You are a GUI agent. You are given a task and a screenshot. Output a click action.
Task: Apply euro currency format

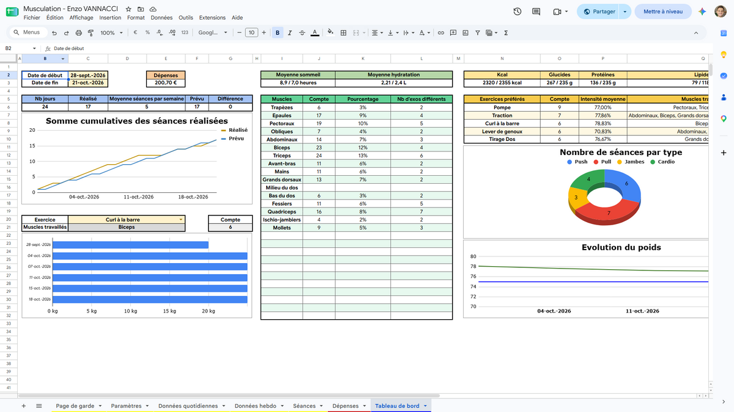(x=135, y=33)
